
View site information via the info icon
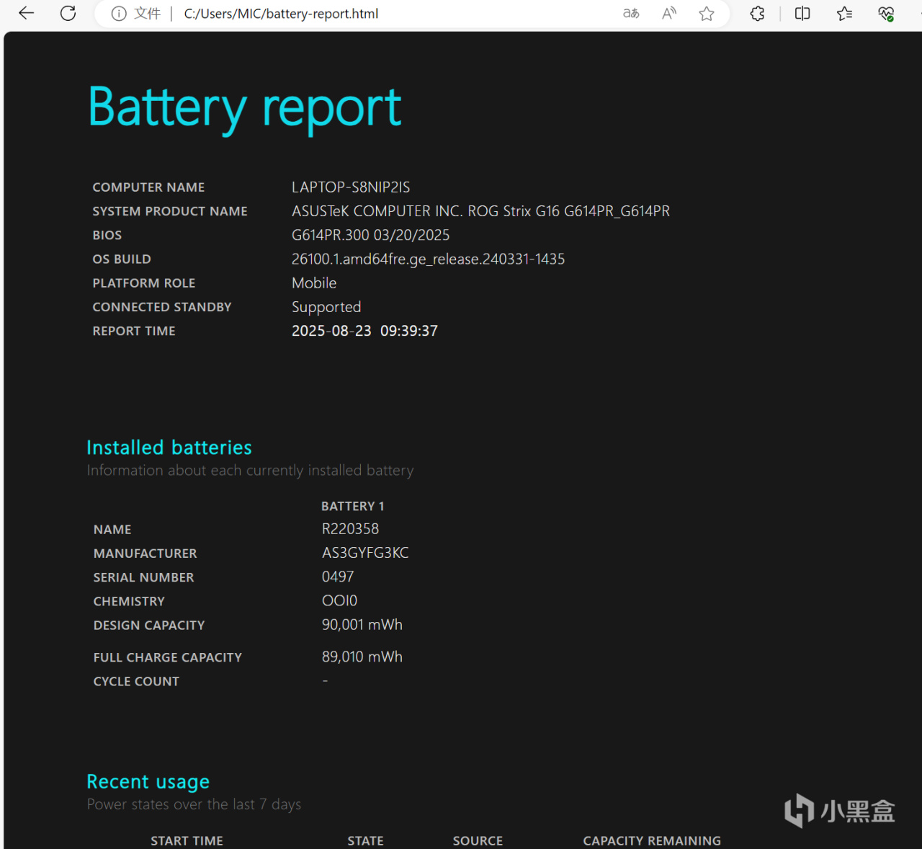pos(119,14)
